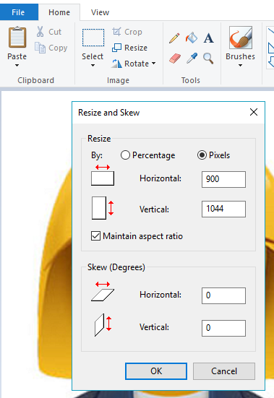
Task: Select the Pixels radio button
Action: tap(202, 155)
